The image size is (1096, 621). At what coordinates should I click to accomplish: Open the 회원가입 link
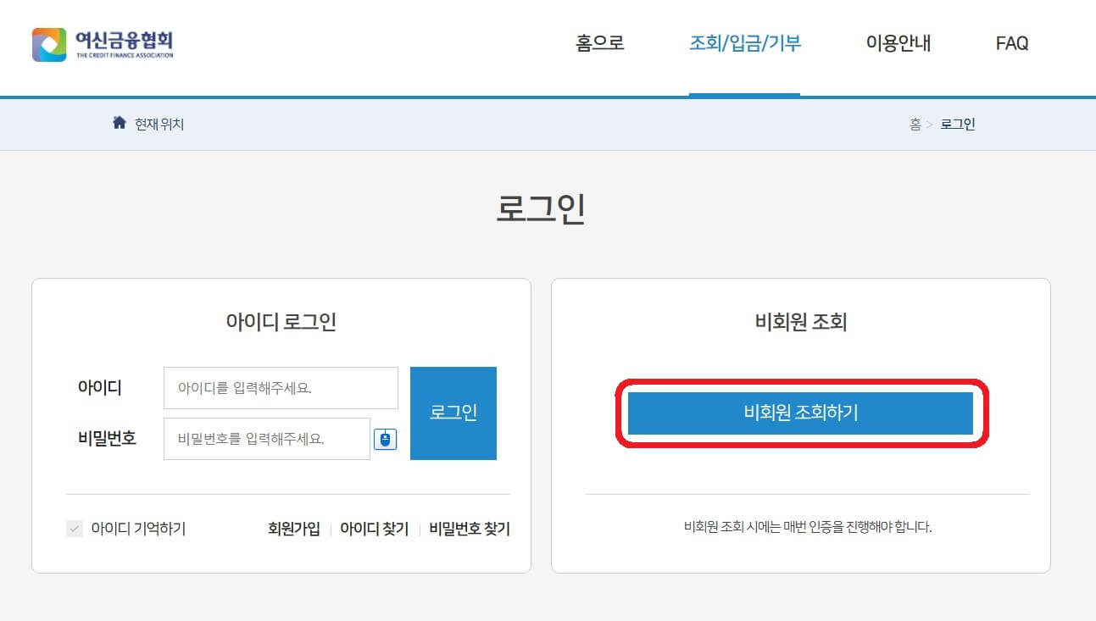294,529
